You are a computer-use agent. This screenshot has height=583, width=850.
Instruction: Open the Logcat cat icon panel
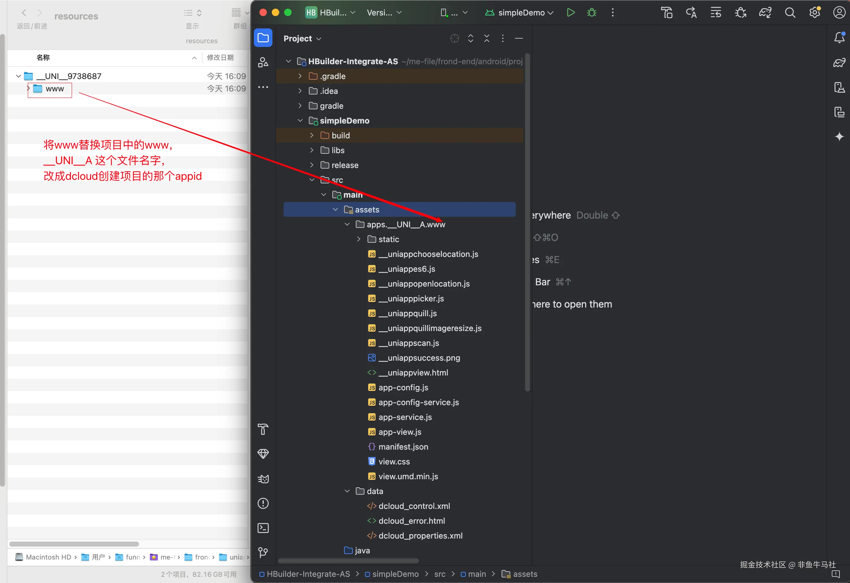click(263, 479)
